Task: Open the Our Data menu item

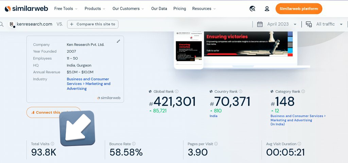Action: pos(159,8)
